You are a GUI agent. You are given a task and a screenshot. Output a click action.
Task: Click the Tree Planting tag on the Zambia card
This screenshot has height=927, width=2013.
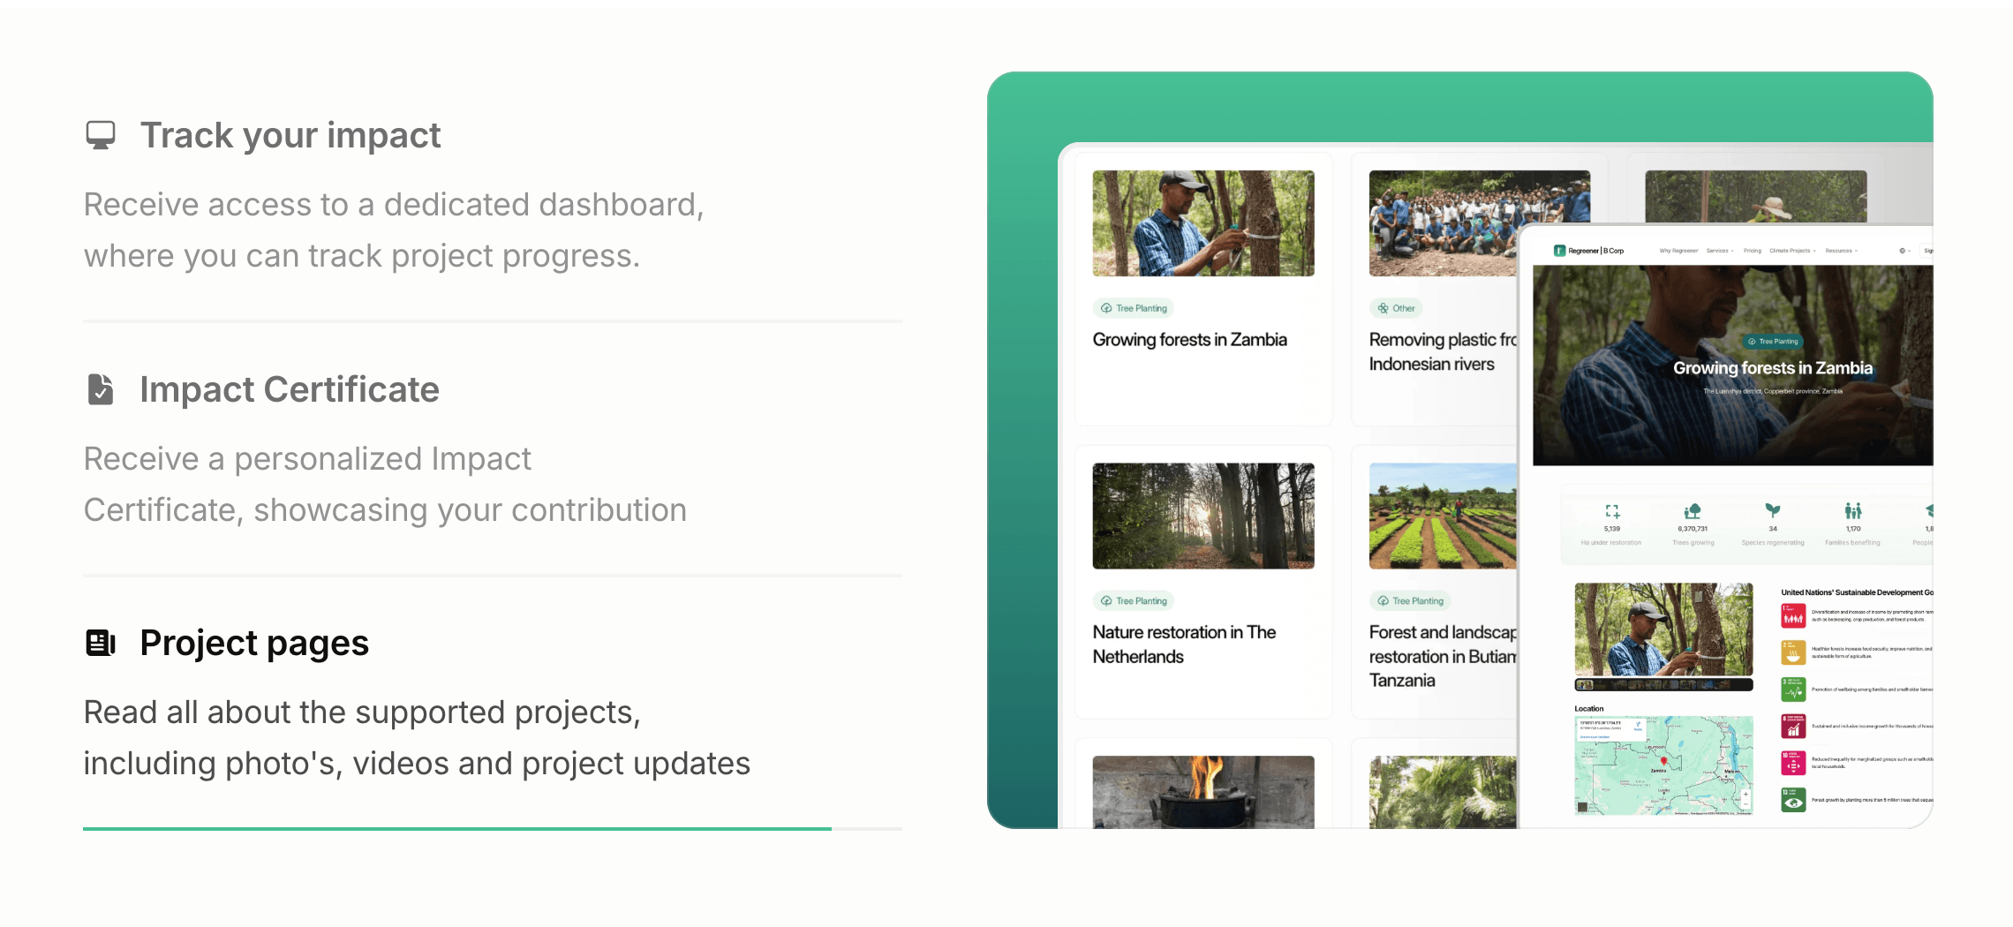coord(1134,308)
